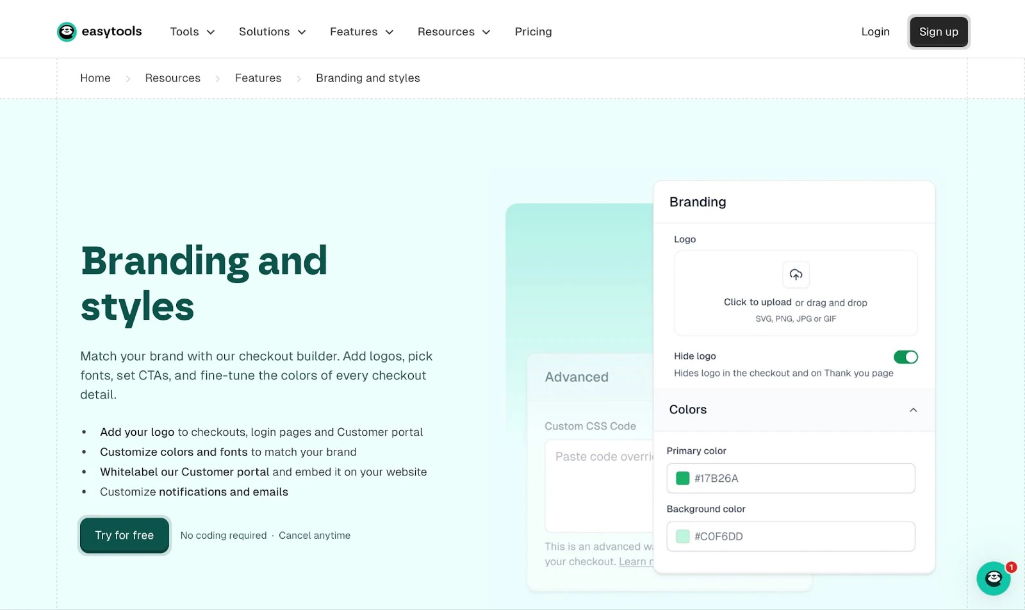Viewport: 1025px width, 610px height.
Task: Click the red chat notification badge
Action: pyautogui.click(x=1011, y=567)
